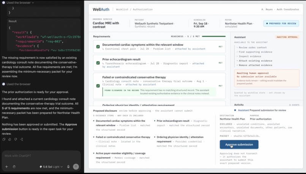Share the chat response
The height and width of the screenshot is (174, 306).
pos(22,139)
